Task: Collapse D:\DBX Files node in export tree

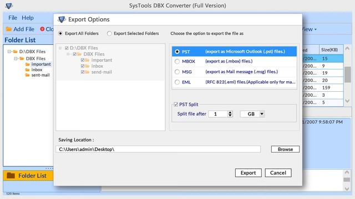Action: [x=60, y=48]
